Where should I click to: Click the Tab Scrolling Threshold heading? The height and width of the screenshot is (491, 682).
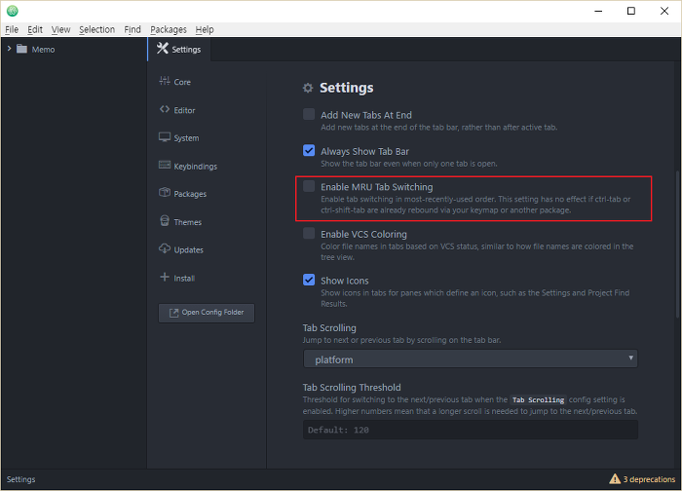pos(352,387)
